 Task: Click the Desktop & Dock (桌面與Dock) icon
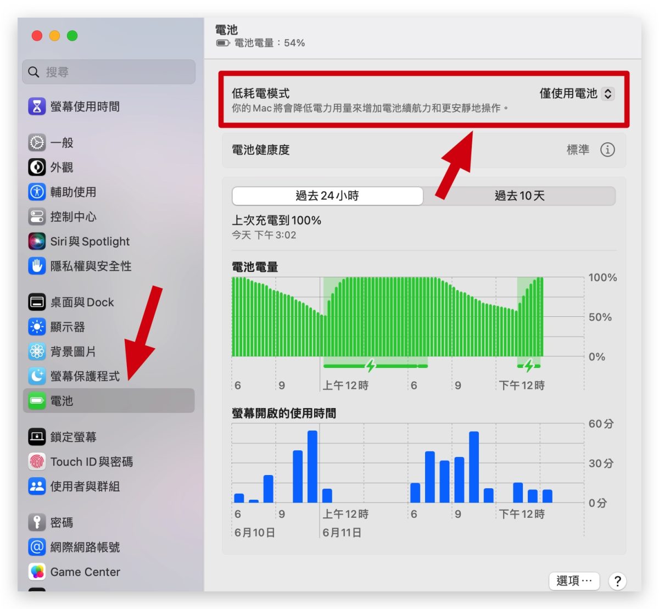coord(37,302)
